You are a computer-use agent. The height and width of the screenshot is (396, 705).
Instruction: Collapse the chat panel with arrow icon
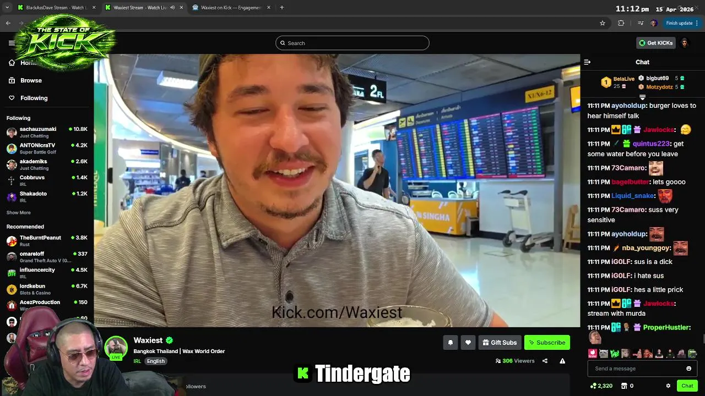[x=587, y=62]
